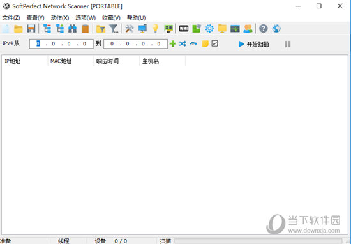The image size is (351, 244).
Task: Open the blue gear settings icon
Action: tap(209, 29)
